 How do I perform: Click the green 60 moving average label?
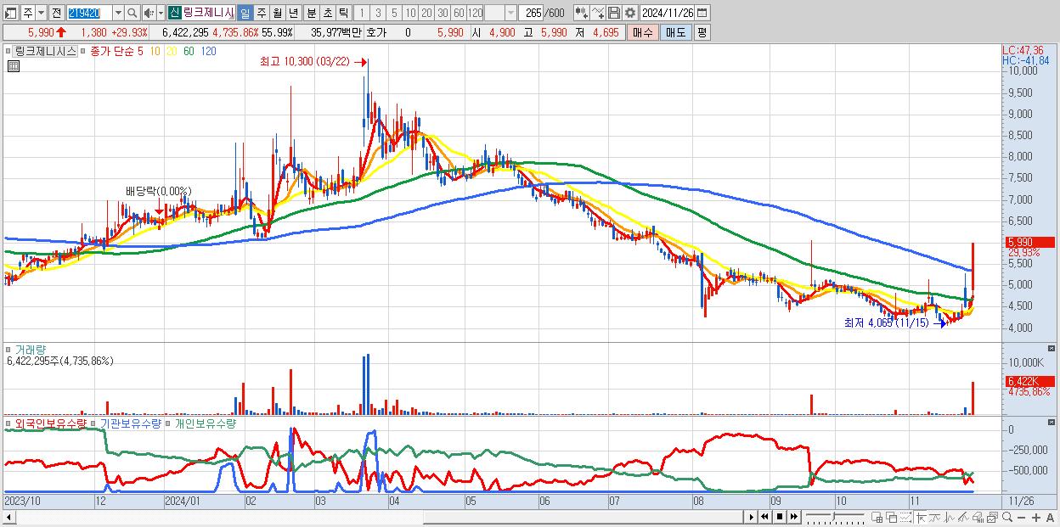(x=189, y=51)
